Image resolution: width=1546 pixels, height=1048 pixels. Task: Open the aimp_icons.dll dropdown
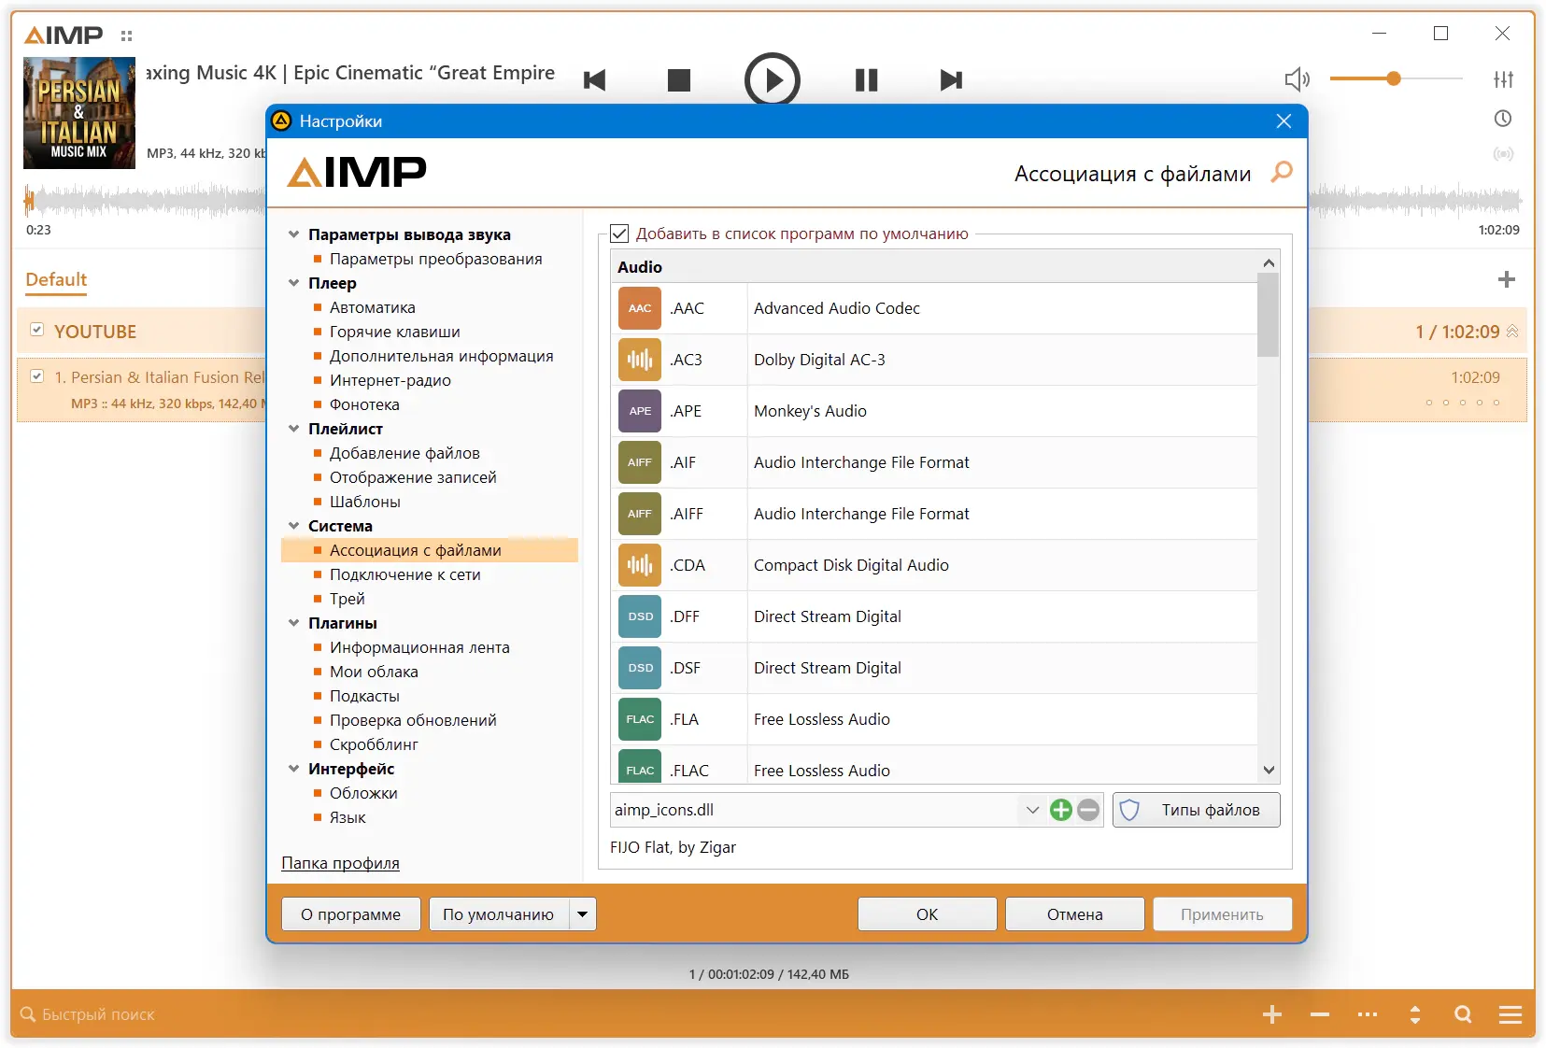coord(1032,810)
